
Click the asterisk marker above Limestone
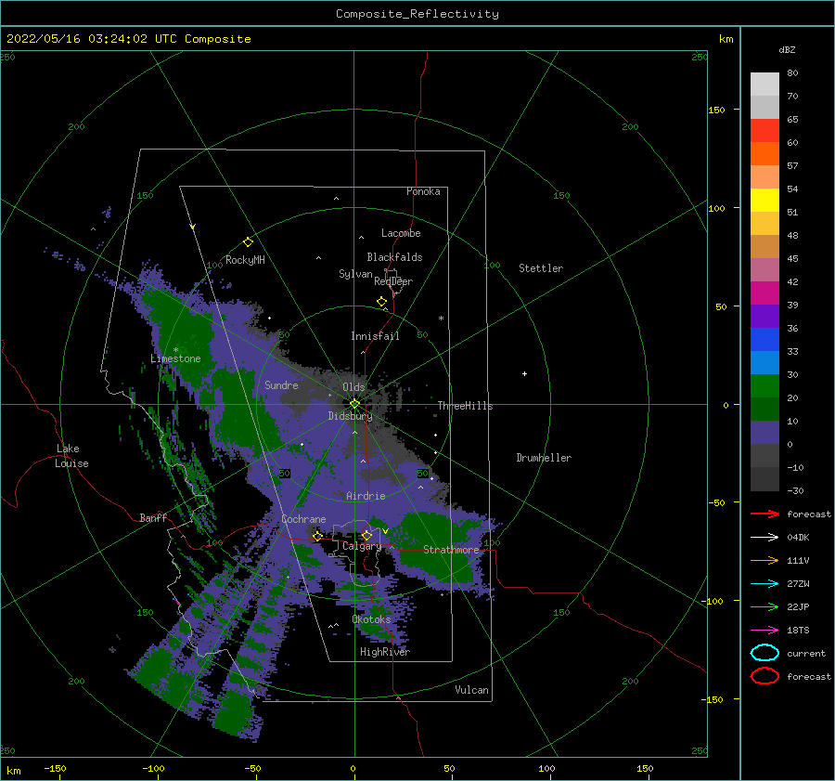pos(175,350)
